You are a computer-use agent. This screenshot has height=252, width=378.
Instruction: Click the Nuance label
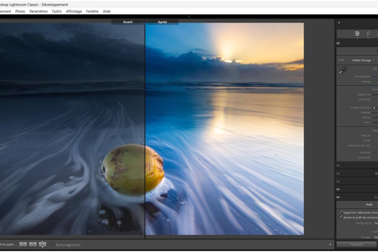pyautogui.click(x=366, y=82)
